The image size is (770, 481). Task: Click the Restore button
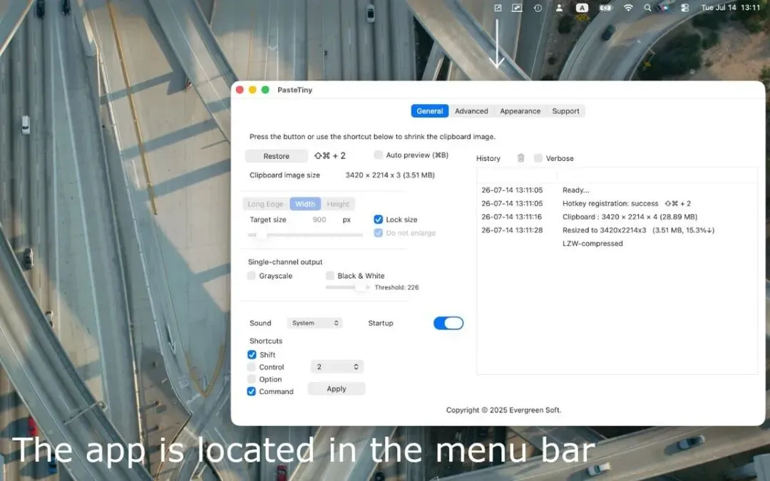pos(277,156)
